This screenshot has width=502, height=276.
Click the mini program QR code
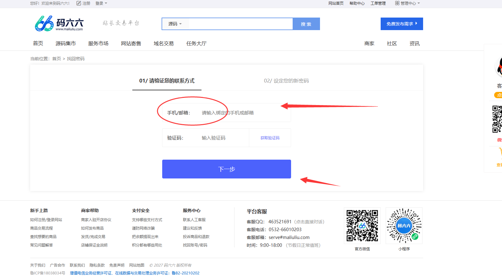coord(404,226)
